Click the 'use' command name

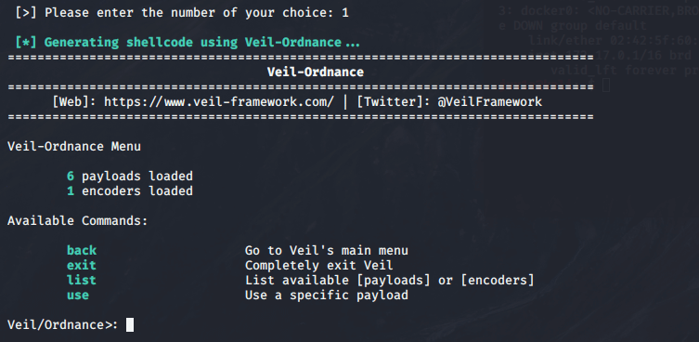[78, 296]
